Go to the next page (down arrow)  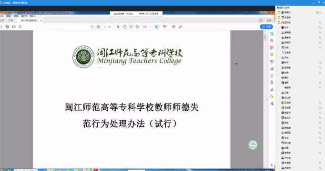[x=99, y=27]
